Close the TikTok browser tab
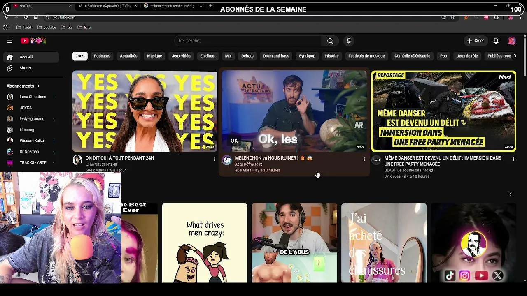 [136, 6]
